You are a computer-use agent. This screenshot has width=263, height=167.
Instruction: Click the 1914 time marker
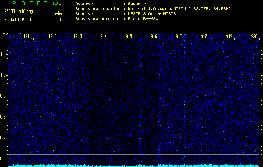103,36
